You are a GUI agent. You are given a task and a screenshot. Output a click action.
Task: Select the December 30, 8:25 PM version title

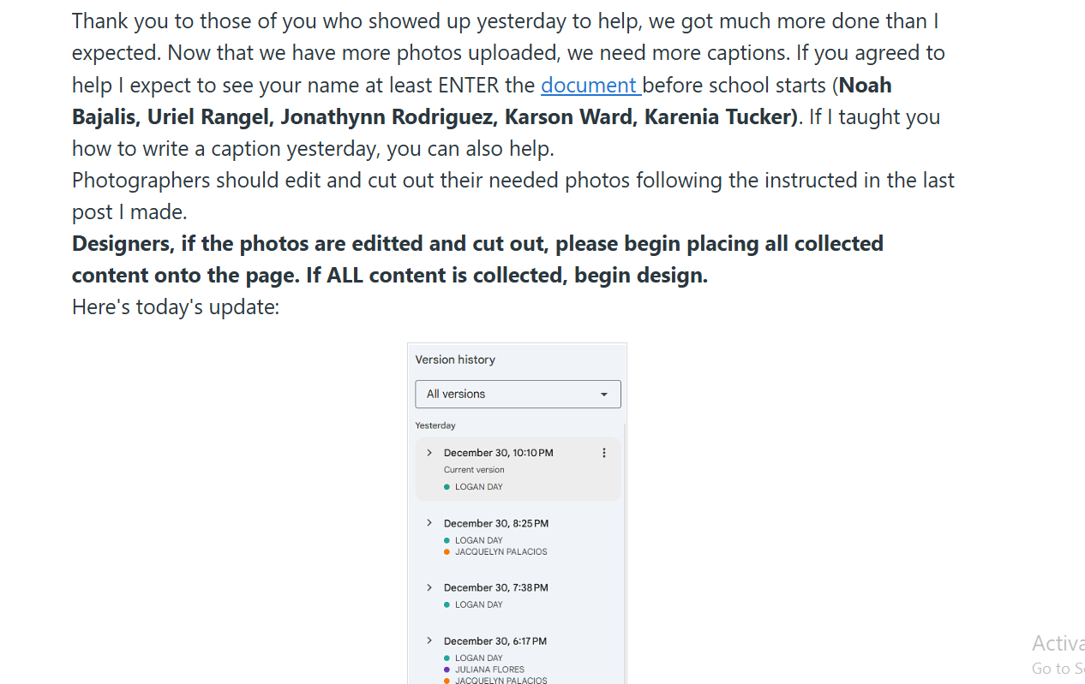point(495,523)
